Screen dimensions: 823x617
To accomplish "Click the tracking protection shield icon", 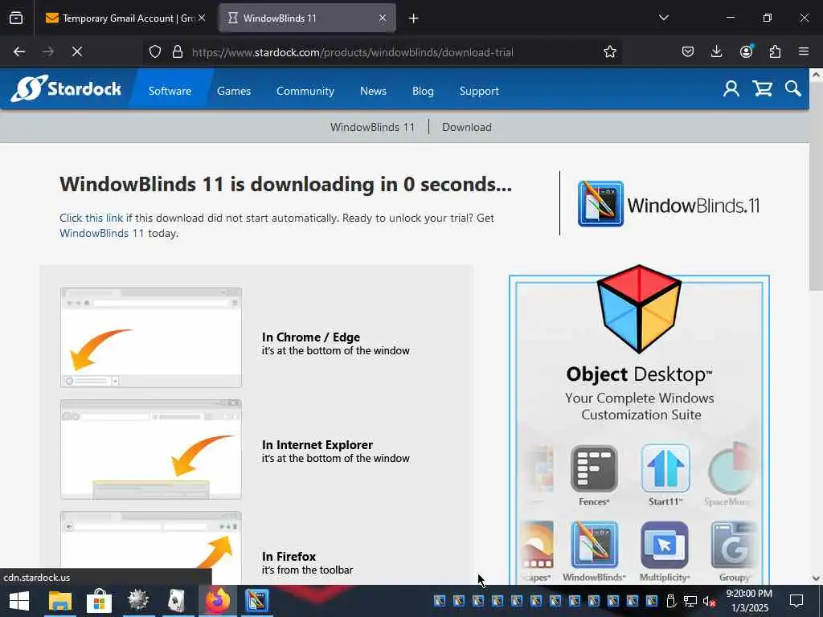I will pos(155,52).
